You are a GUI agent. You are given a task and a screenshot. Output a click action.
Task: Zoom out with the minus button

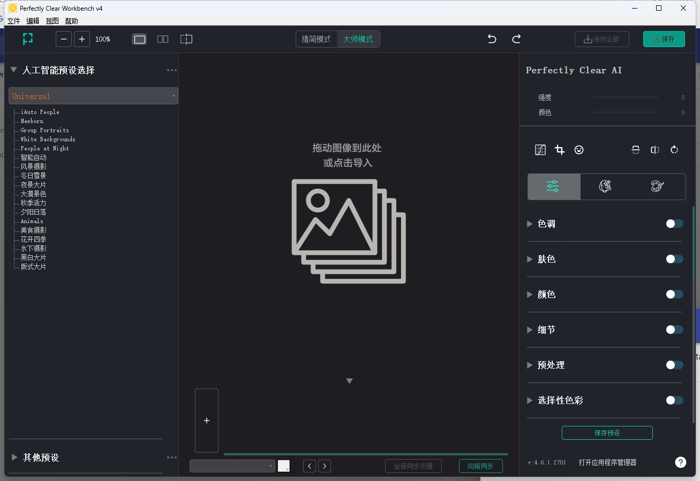(x=64, y=39)
